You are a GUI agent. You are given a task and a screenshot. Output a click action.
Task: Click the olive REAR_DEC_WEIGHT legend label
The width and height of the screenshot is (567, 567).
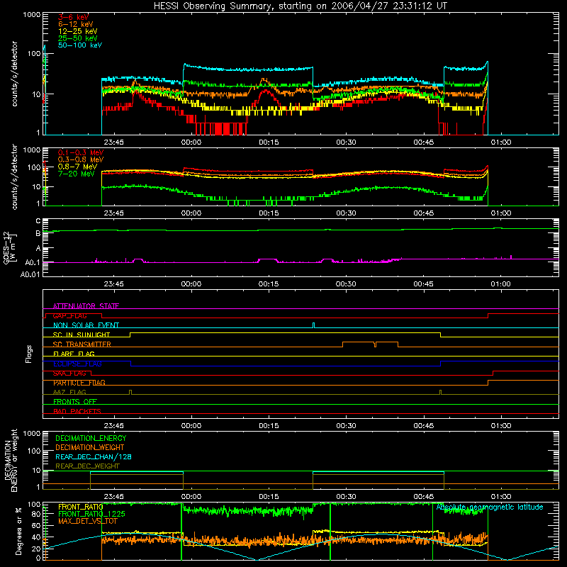pyautogui.click(x=87, y=466)
